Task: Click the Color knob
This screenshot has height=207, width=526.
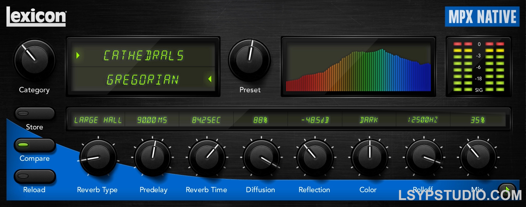Action: click(x=370, y=157)
